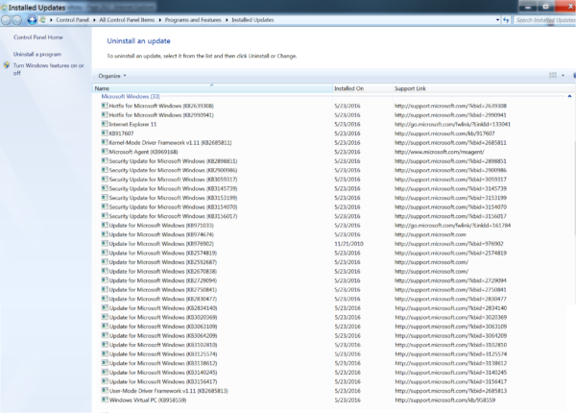Click in the Search Installed Updates field
Viewport: 576px width, 413px height.
click(x=544, y=20)
